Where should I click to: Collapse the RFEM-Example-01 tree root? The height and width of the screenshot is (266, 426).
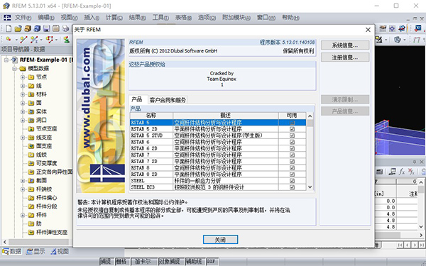(x=6, y=60)
